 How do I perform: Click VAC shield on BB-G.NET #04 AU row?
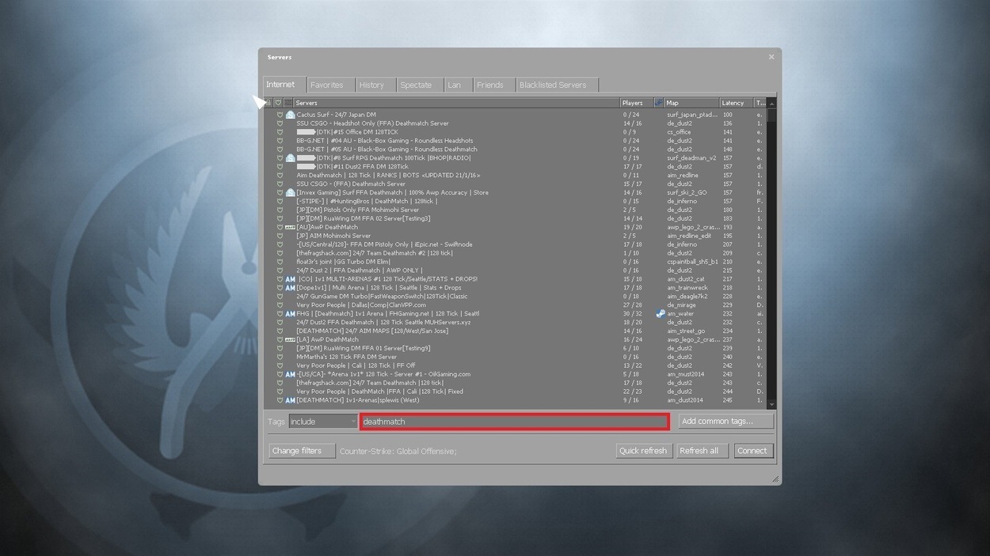click(x=280, y=141)
